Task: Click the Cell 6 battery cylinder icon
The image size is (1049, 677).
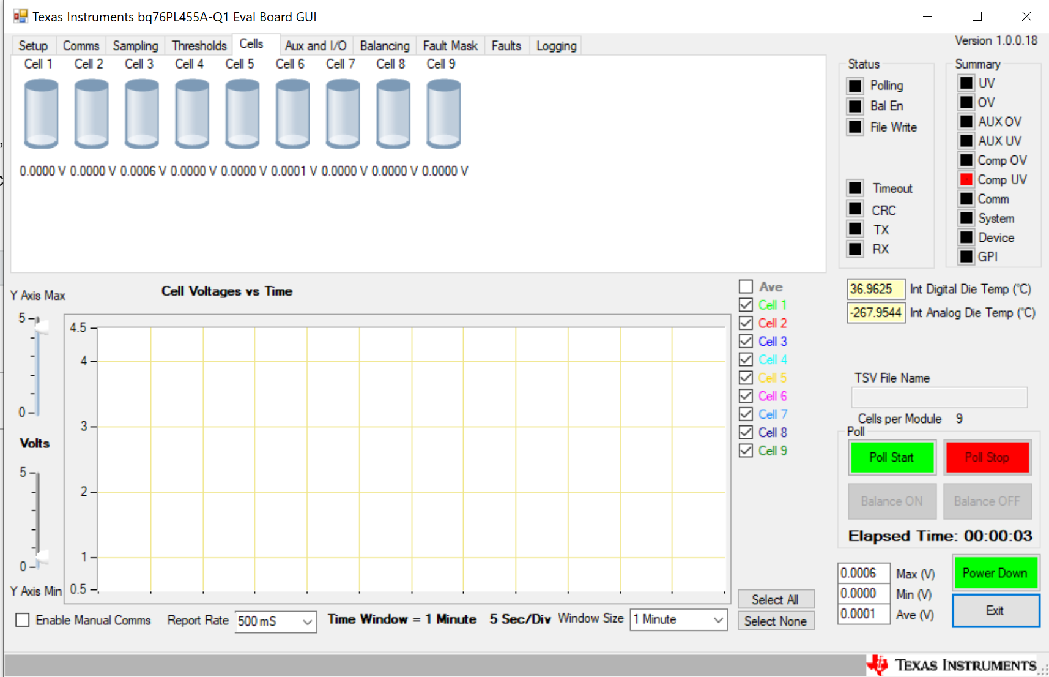Action: [292, 114]
